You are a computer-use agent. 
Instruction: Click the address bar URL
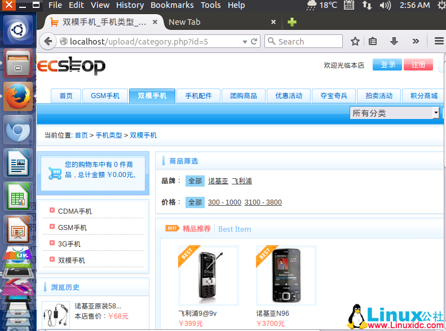(139, 42)
